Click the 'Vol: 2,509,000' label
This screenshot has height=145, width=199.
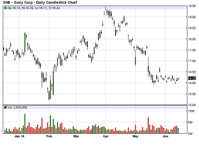coord(17,107)
